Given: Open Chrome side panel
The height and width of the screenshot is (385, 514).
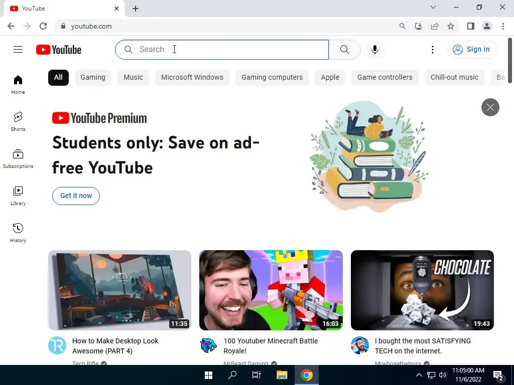Looking at the screenshot, I should 471,26.
